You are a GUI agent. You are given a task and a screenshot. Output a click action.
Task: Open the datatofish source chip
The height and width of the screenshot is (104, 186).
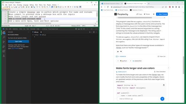pos(136,61)
